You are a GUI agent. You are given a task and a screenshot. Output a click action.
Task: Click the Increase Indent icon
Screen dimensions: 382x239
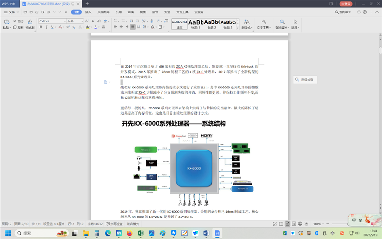(x=138, y=21)
